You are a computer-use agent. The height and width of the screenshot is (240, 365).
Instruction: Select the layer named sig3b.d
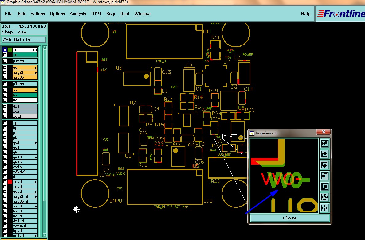(x=25, y=201)
